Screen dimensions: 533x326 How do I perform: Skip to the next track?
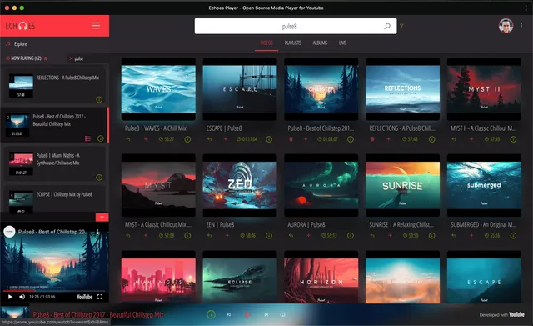(266, 315)
